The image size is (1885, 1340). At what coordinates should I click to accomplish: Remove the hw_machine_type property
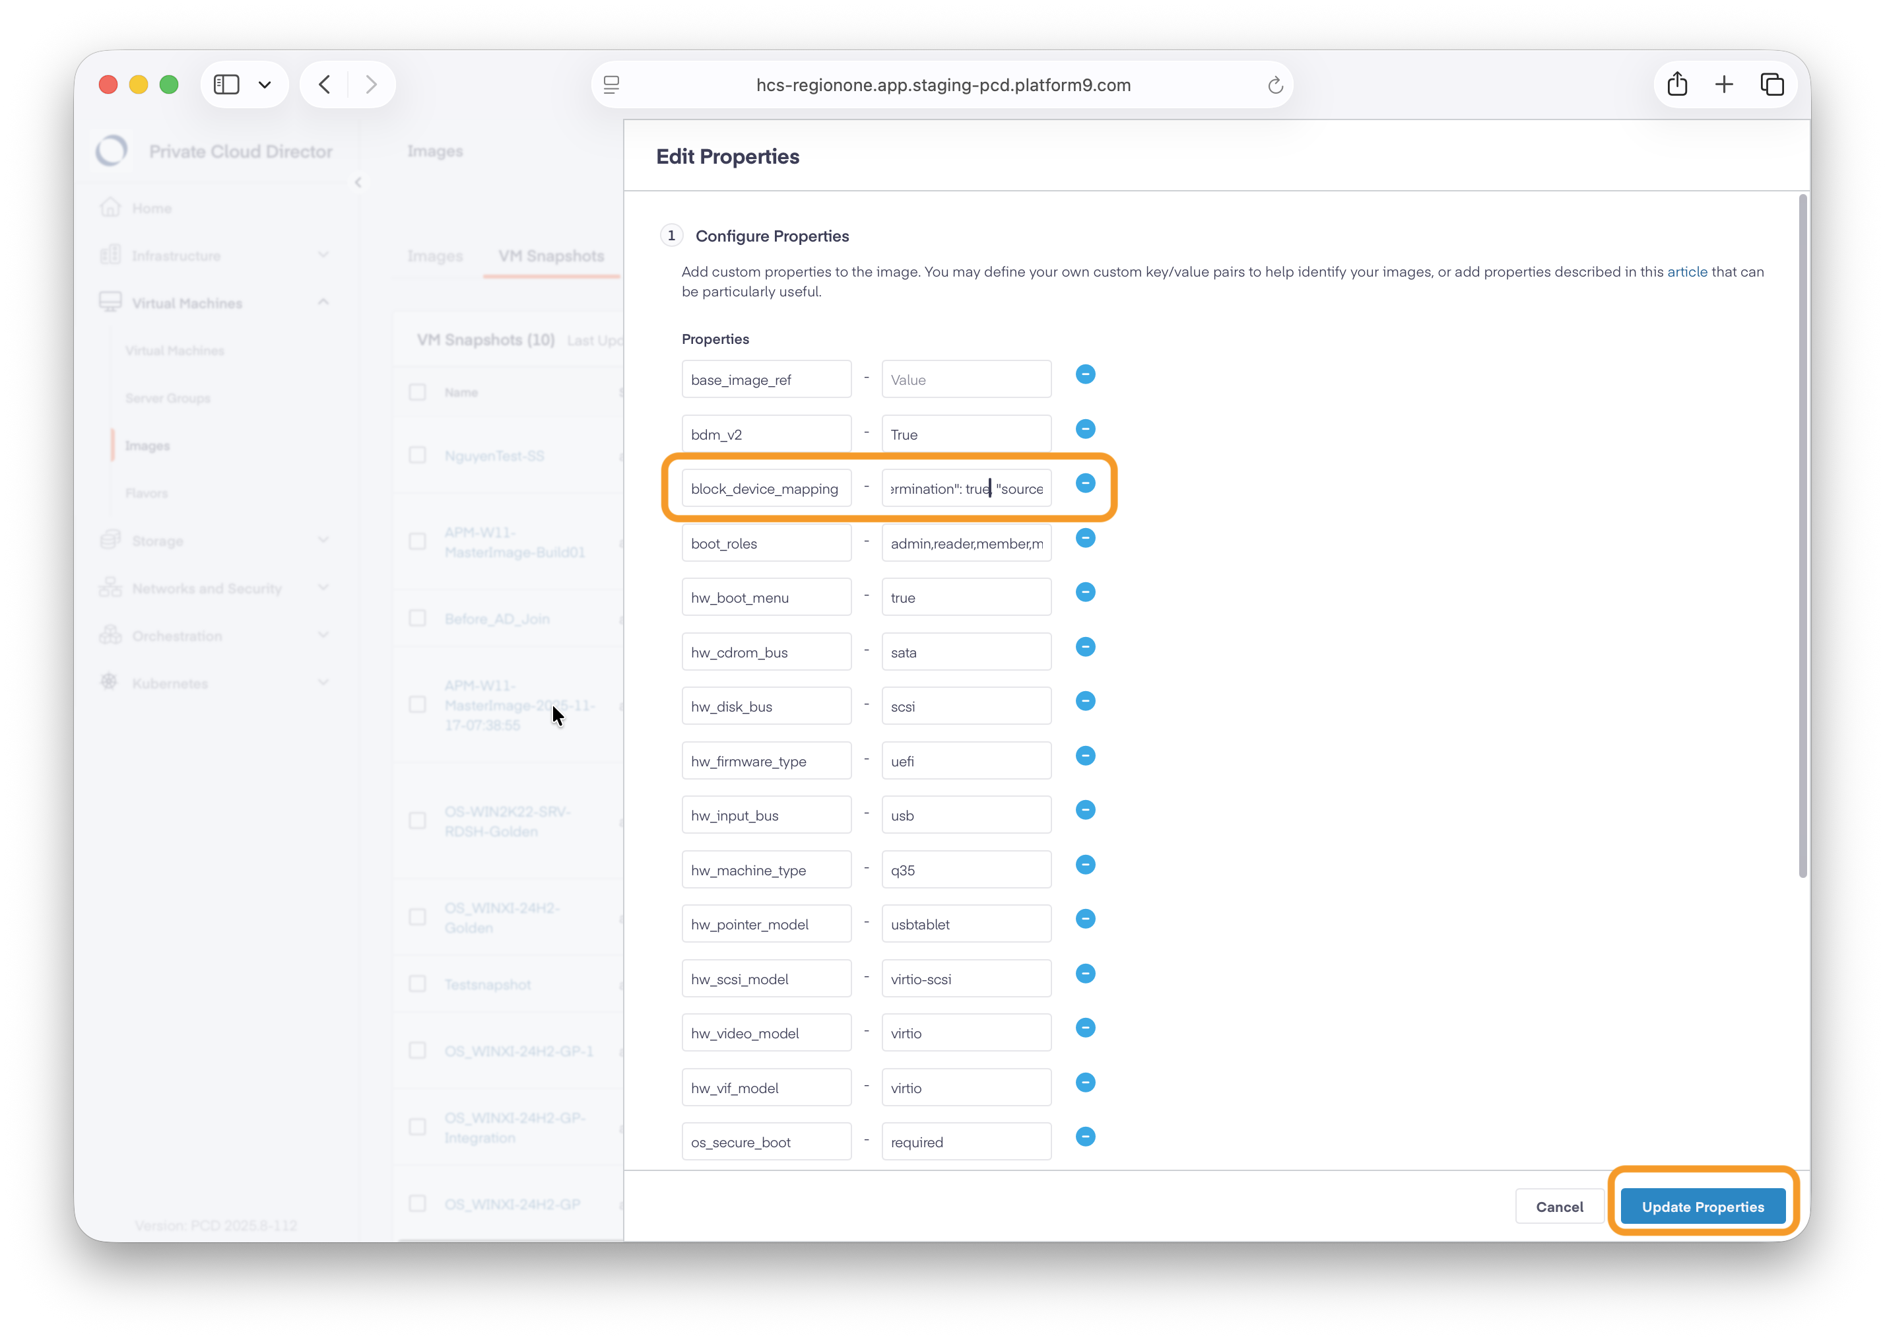(x=1085, y=865)
